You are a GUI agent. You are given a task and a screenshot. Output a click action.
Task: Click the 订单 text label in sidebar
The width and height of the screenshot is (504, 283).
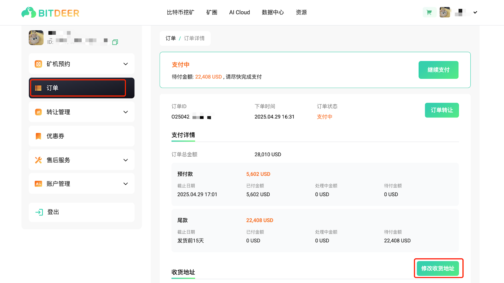52,88
